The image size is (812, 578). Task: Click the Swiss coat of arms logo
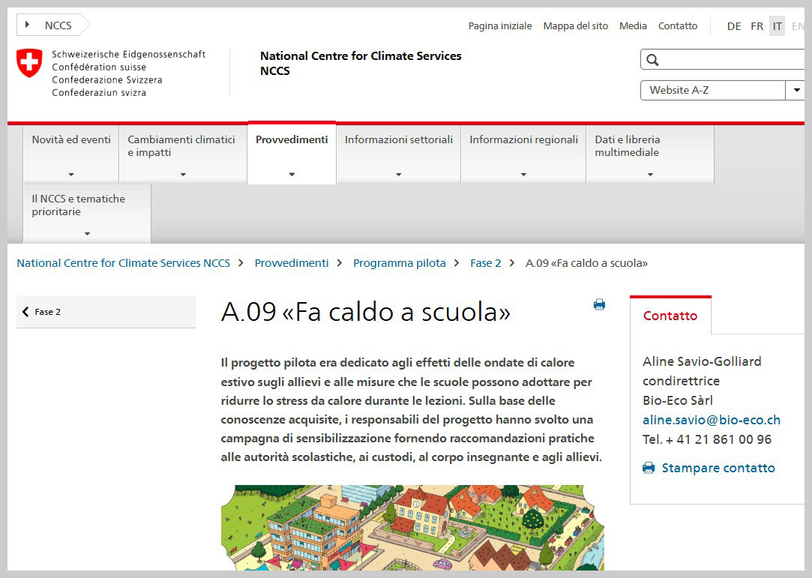coord(30,63)
